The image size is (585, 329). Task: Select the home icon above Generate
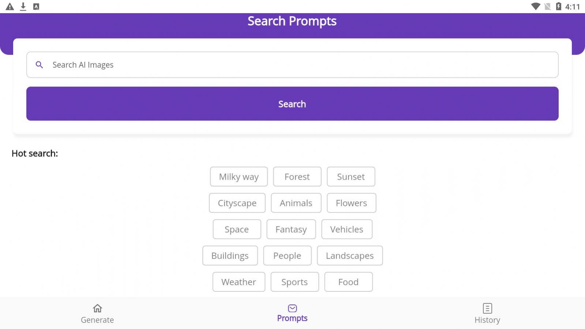[x=97, y=308]
